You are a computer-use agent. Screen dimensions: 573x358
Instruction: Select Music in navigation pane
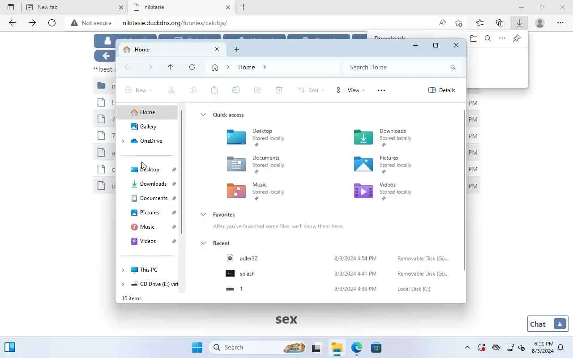coord(148,227)
